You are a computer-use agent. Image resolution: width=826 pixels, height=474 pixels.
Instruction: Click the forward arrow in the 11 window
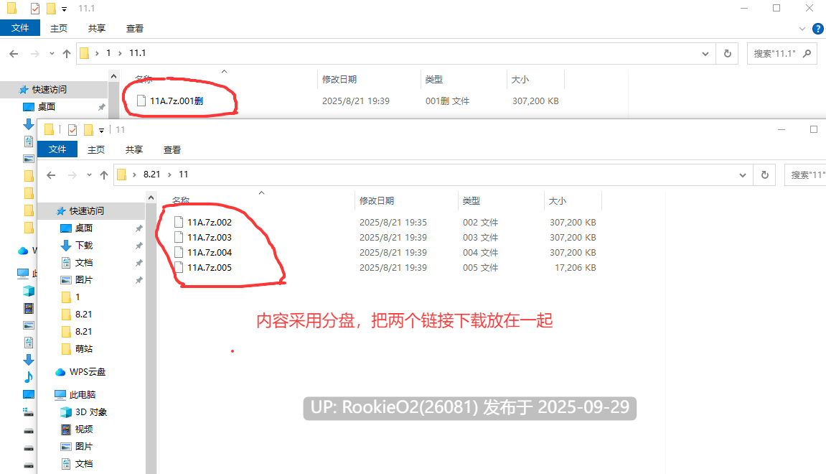click(x=72, y=175)
